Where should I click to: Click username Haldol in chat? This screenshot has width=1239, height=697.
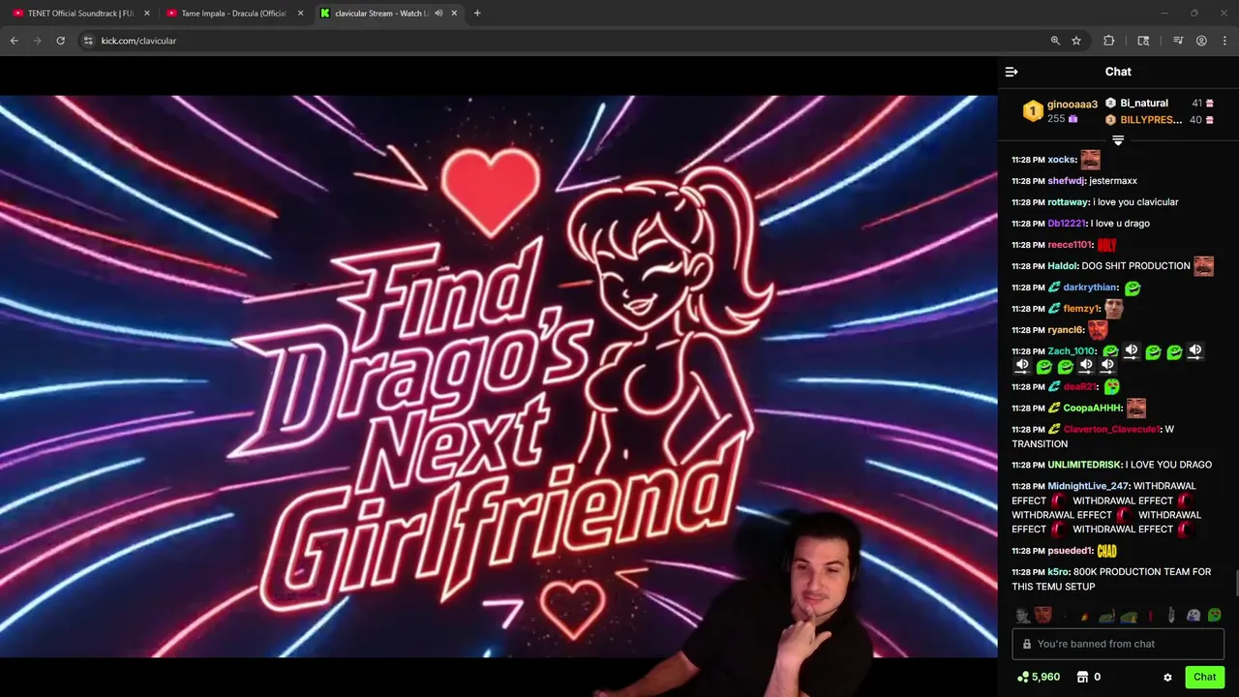1062,266
